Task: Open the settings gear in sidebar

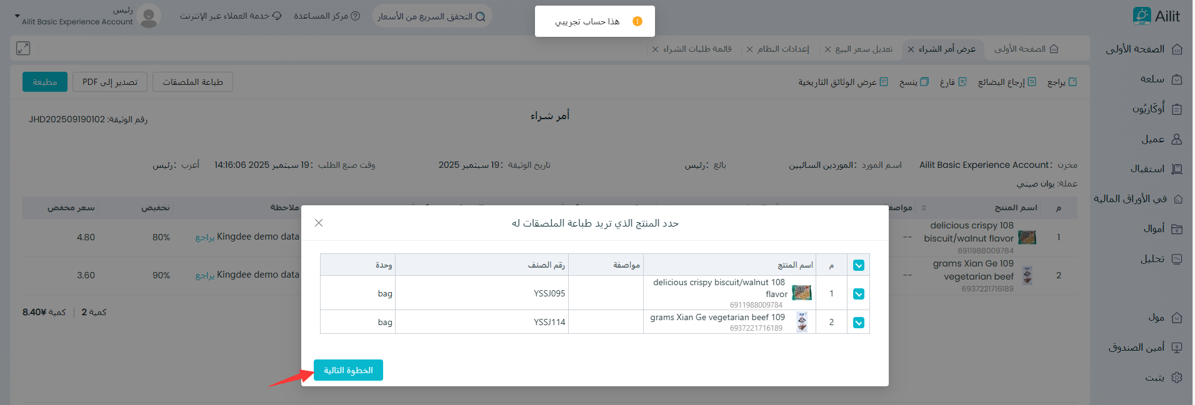Action: pyautogui.click(x=1177, y=378)
